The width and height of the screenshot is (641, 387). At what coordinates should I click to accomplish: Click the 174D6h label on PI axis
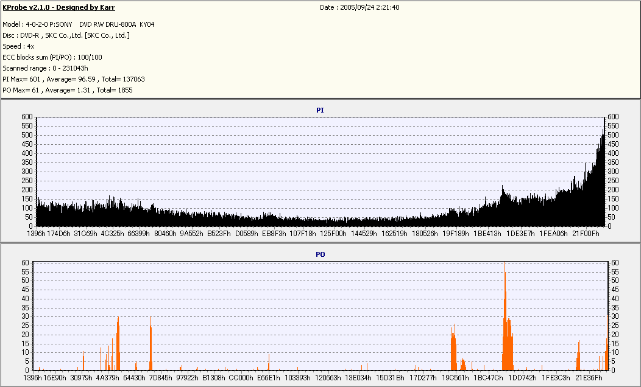coord(59,234)
